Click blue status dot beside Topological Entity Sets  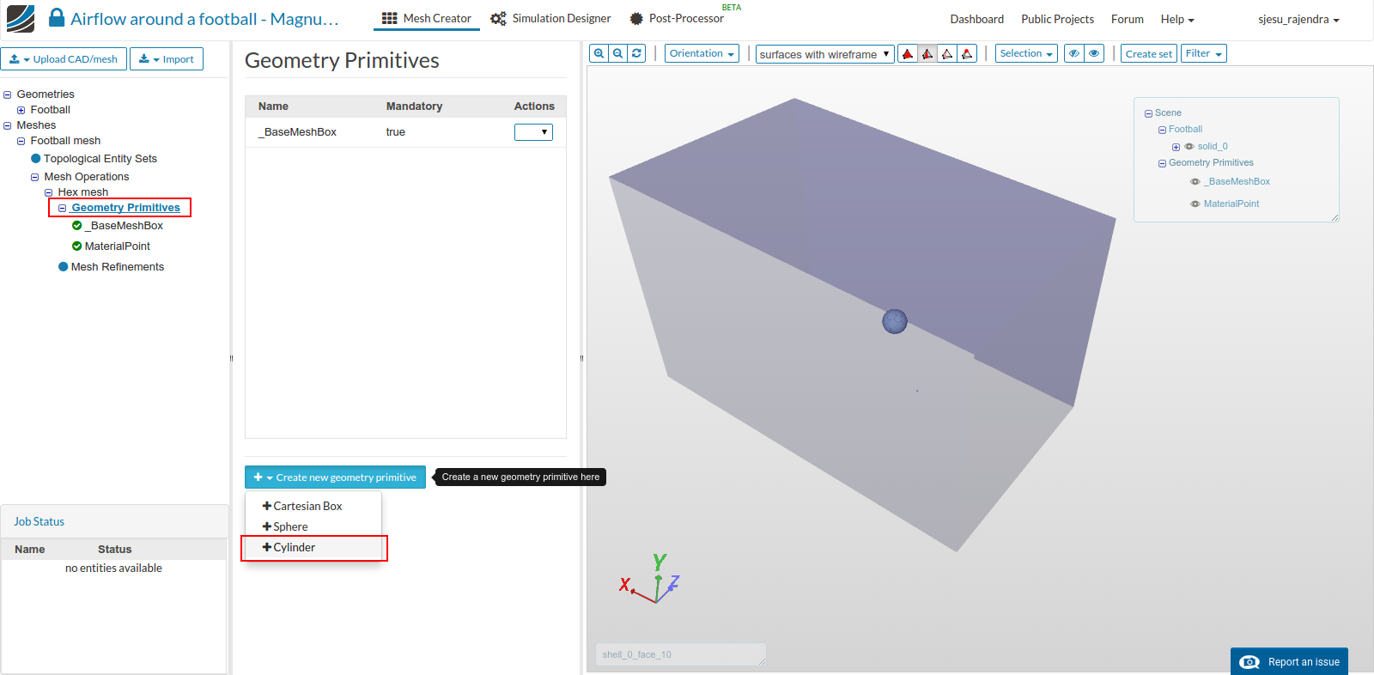(36, 159)
